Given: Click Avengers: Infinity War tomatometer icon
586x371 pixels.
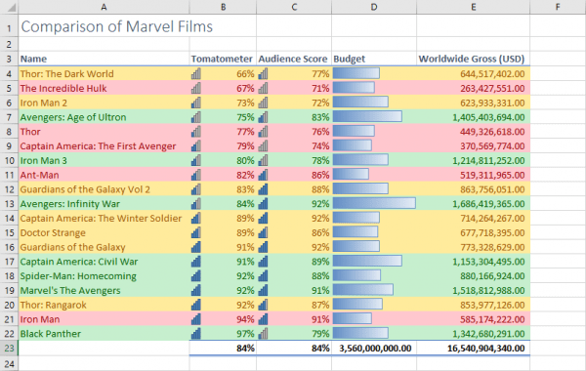Looking at the screenshot, I should click(196, 204).
